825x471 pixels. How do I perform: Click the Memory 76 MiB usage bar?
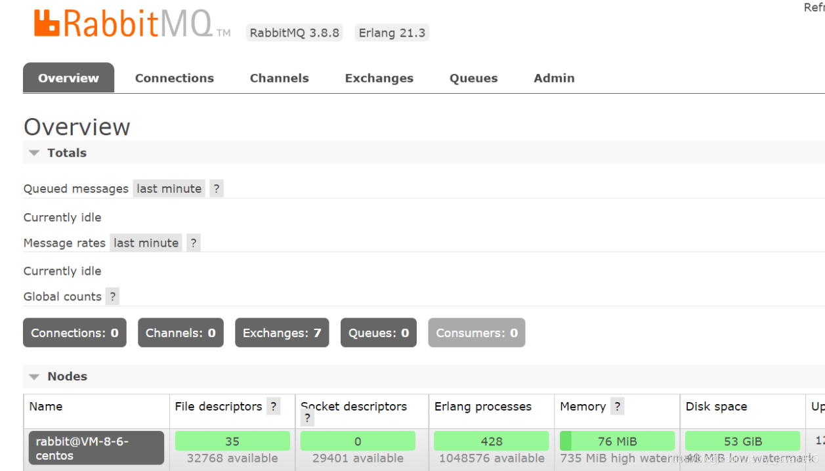[617, 441]
